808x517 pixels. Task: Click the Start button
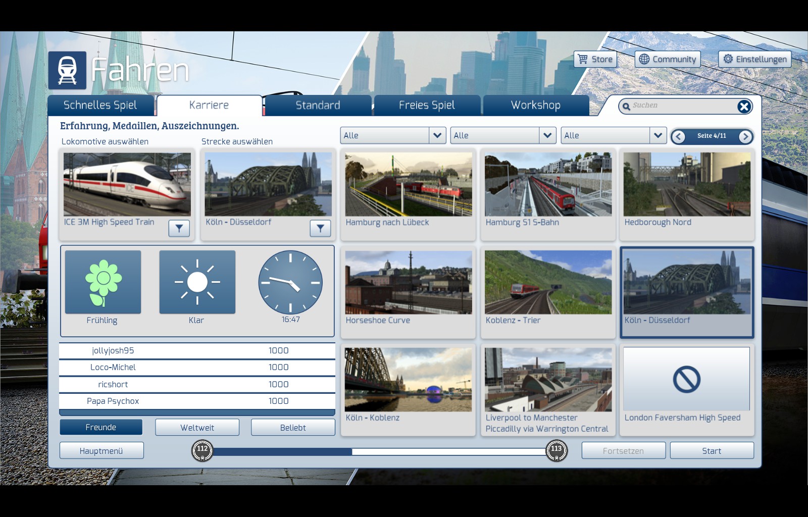[712, 451]
